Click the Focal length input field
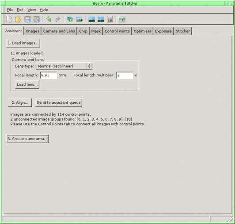235x224 pixels. (x=49, y=75)
